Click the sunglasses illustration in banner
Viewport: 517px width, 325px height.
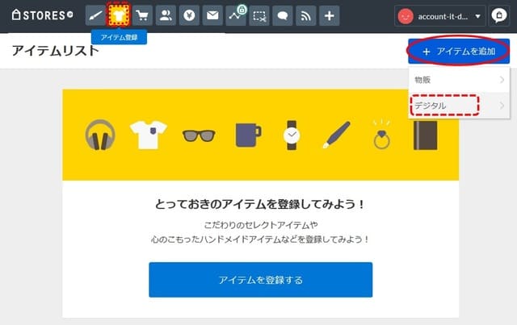point(199,135)
